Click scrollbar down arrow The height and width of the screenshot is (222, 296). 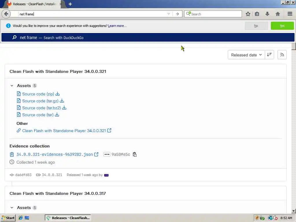click(294, 211)
